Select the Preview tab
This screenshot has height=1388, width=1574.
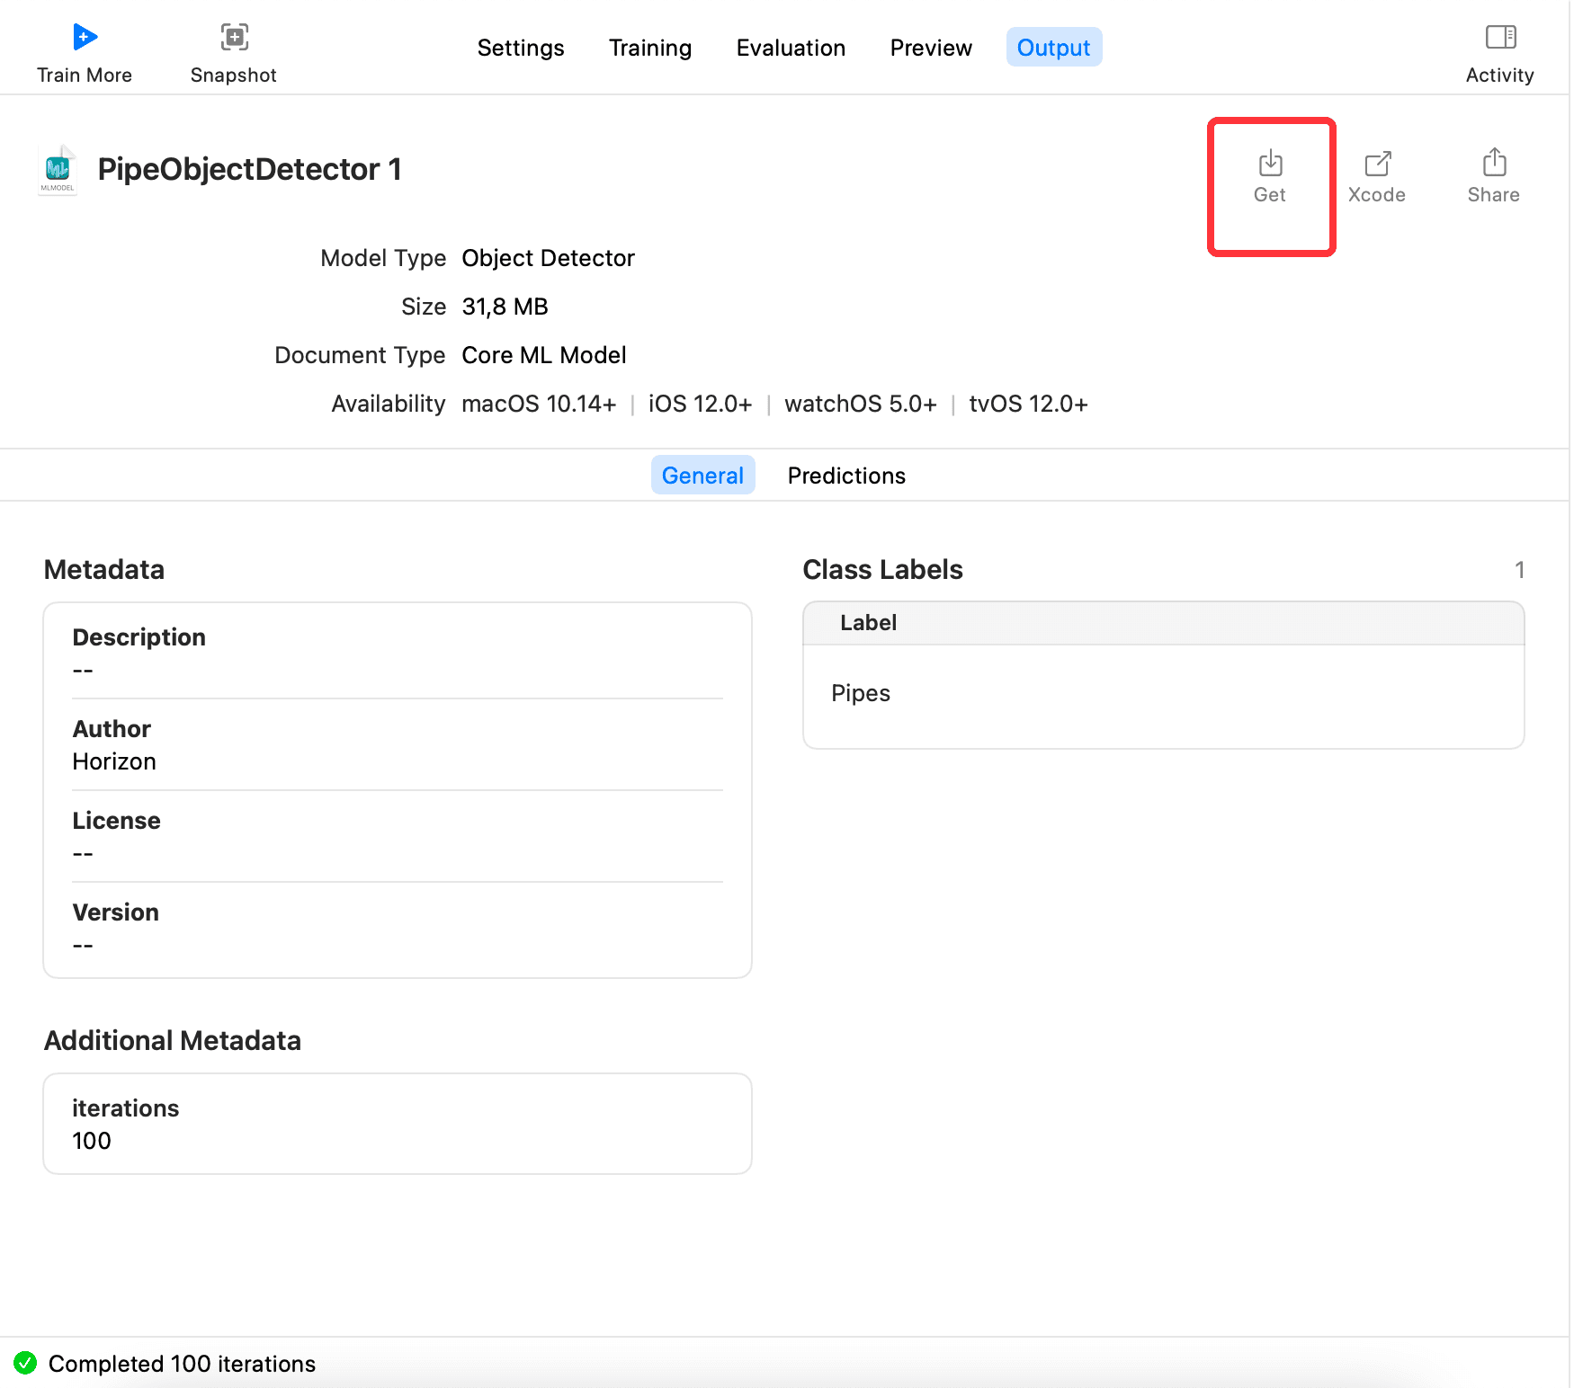pos(931,48)
